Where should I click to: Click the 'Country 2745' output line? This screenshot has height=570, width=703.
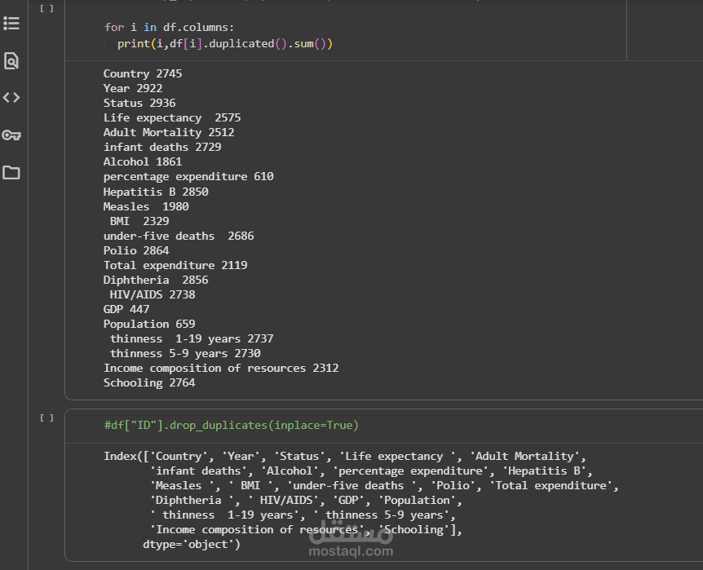[x=143, y=73]
